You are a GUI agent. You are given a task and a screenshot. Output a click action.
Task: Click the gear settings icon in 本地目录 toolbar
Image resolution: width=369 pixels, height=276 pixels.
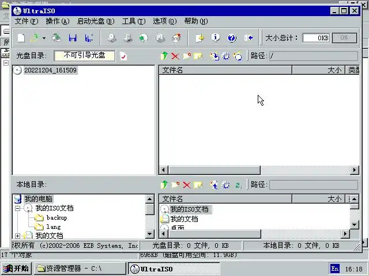click(x=225, y=185)
